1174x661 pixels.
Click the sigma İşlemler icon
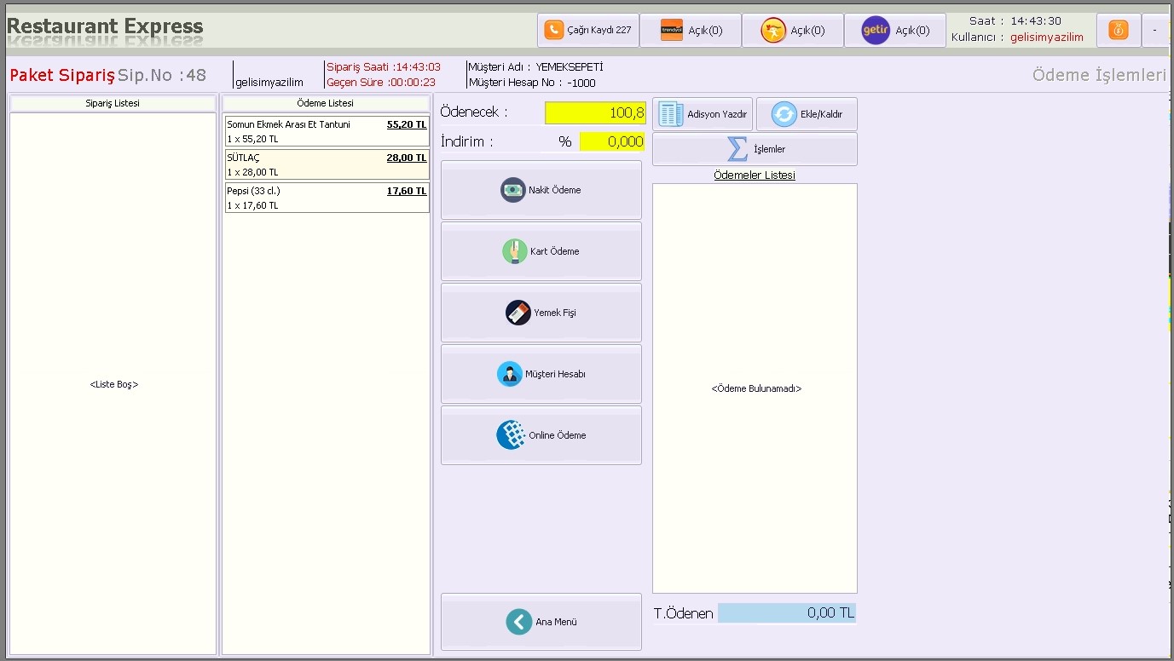(737, 149)
